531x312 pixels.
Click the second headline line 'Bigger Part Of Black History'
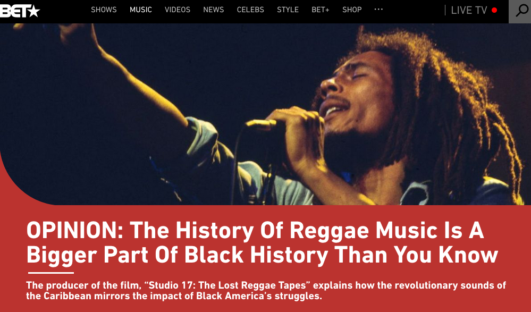[177, 255]
